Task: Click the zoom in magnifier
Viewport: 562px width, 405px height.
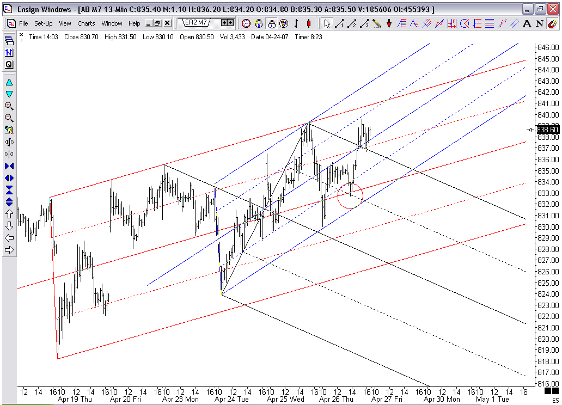Action: [9, 106]
